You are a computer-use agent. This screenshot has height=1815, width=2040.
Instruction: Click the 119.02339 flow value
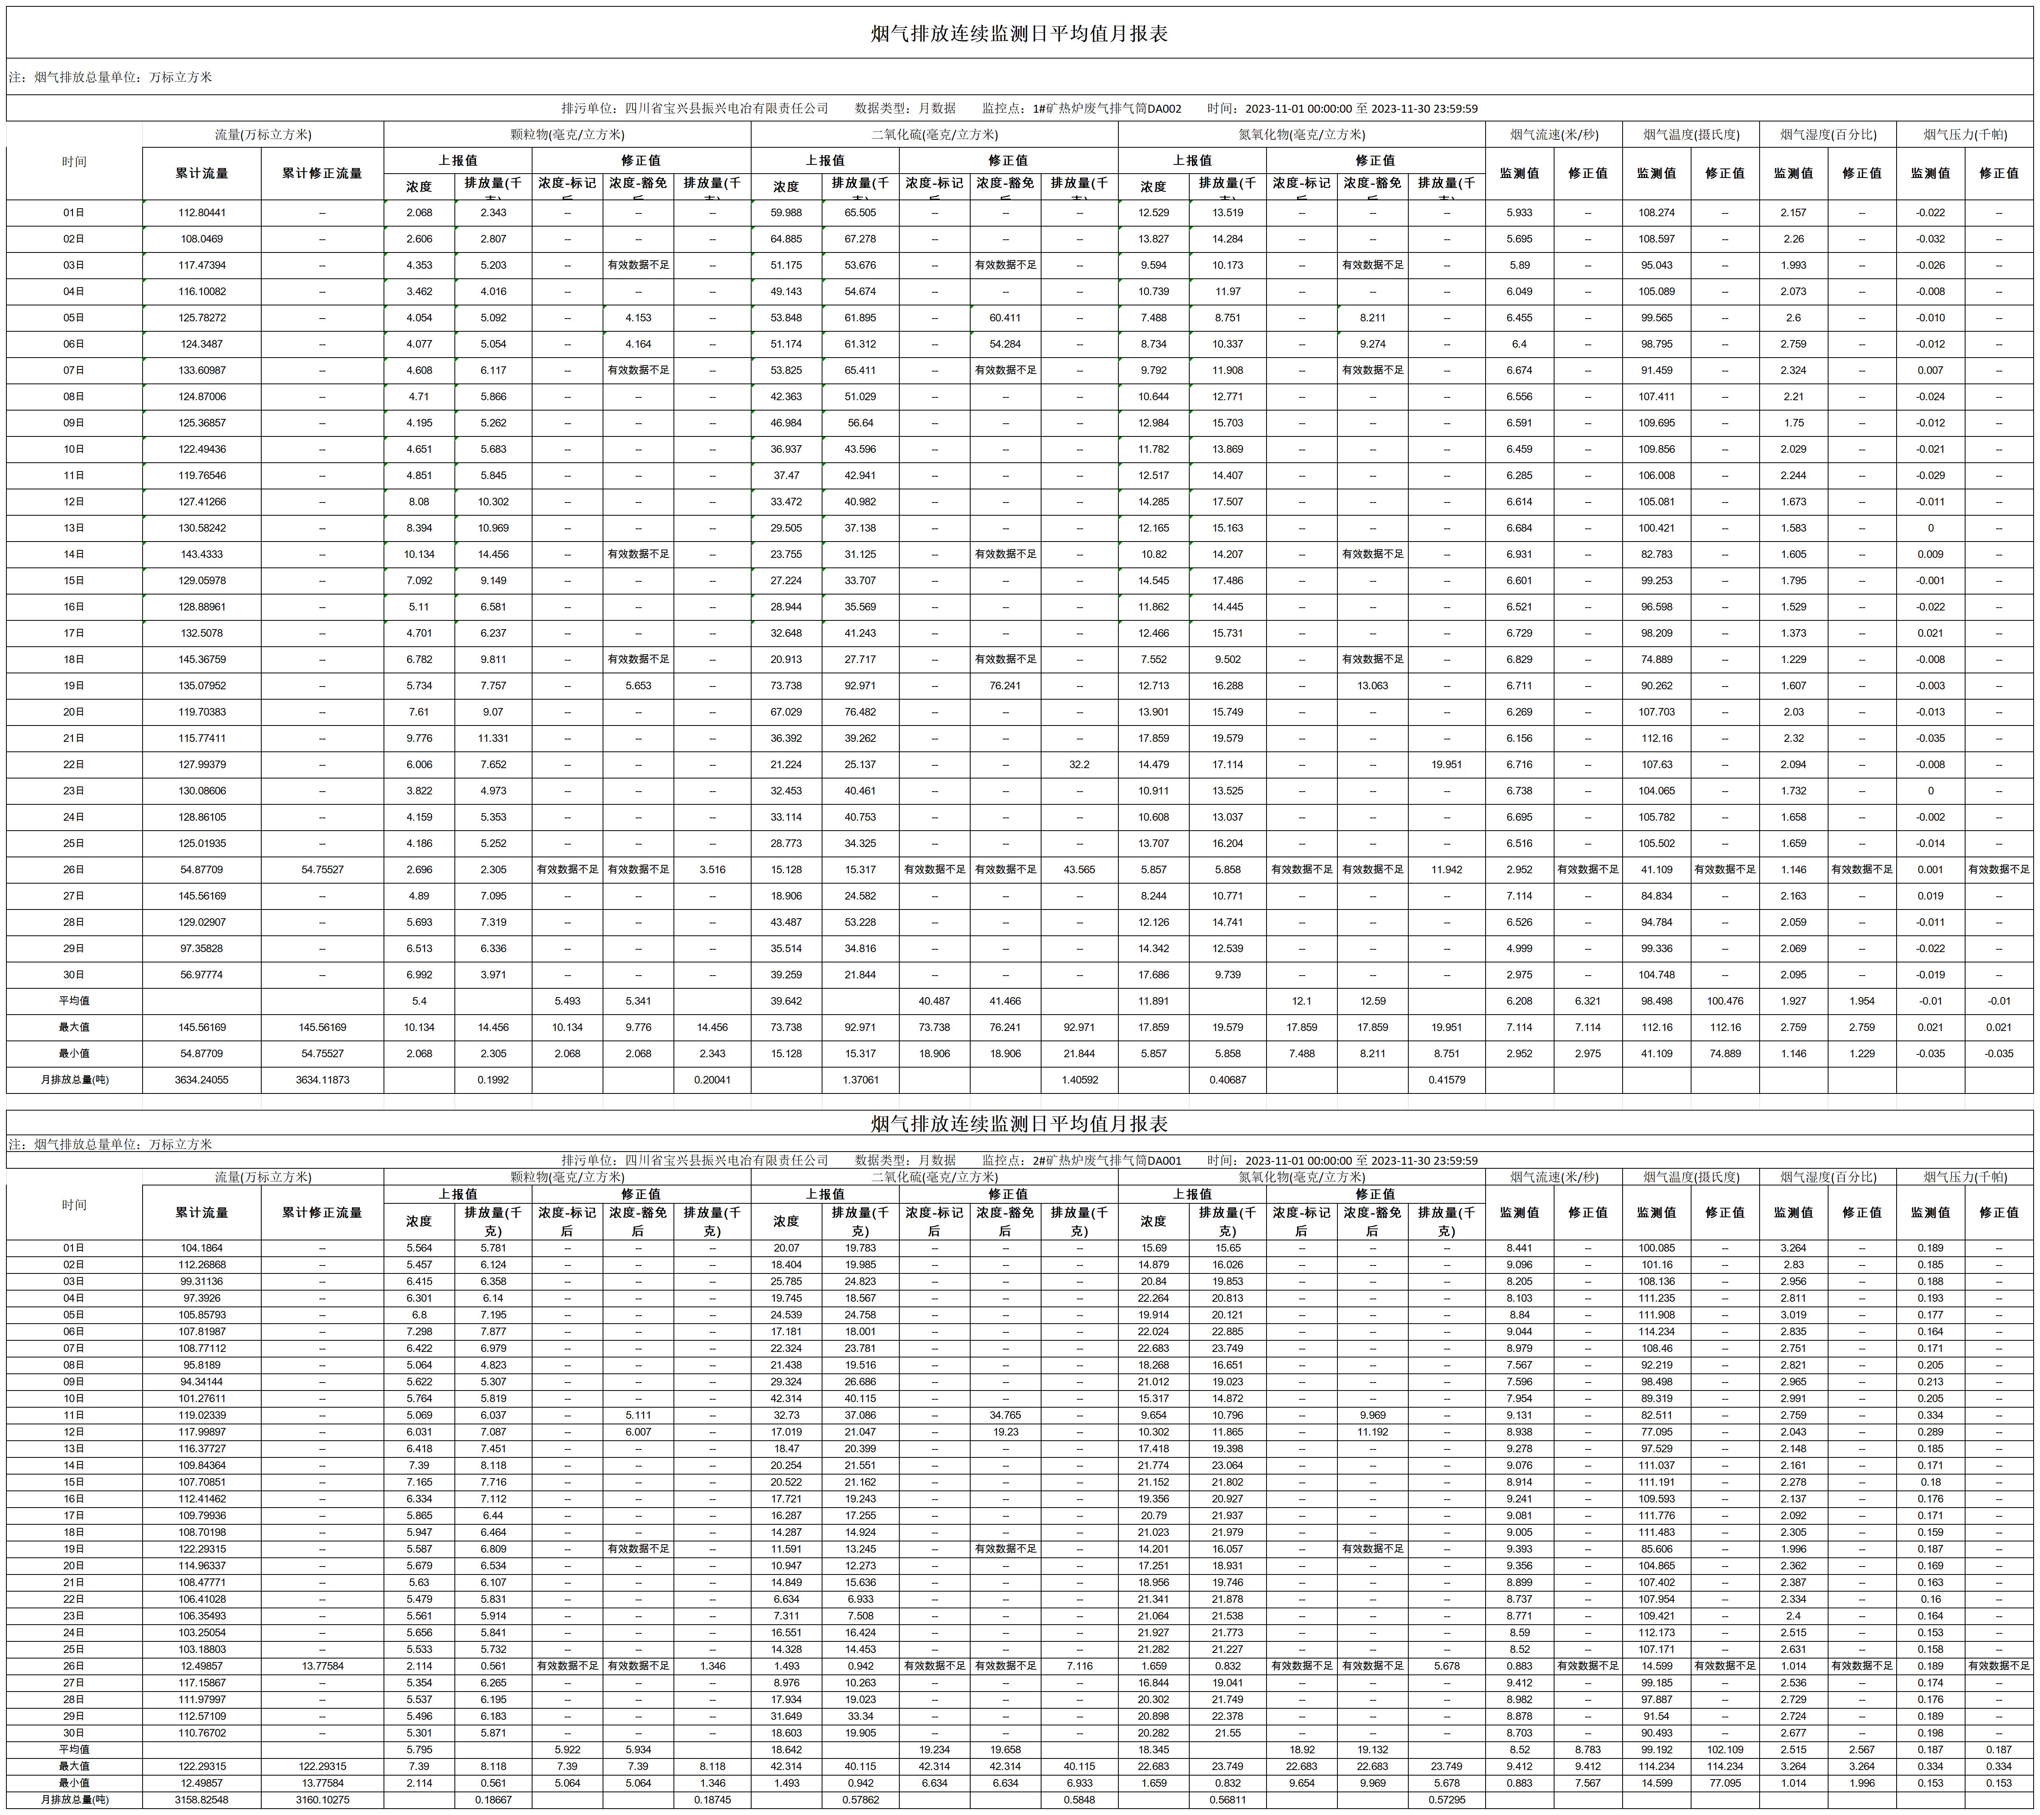(x=202, y=1415)
